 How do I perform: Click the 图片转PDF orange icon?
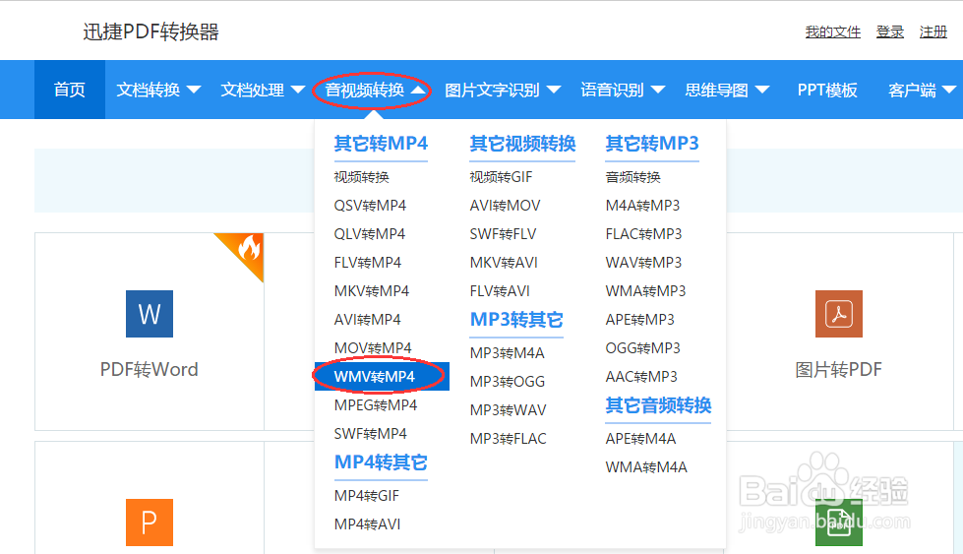coord(839,314)
